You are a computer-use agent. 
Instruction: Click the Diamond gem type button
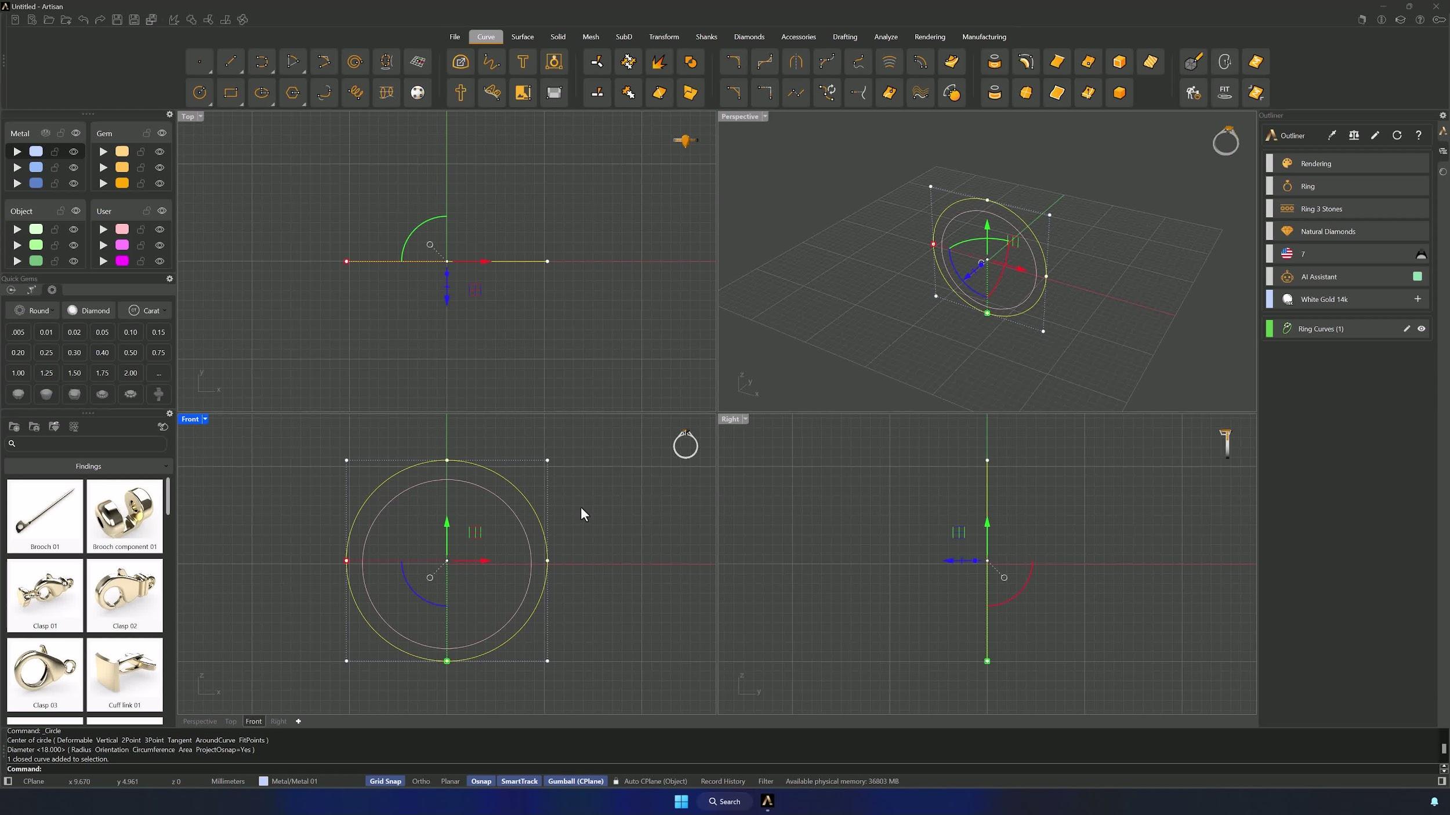point(89,311)
